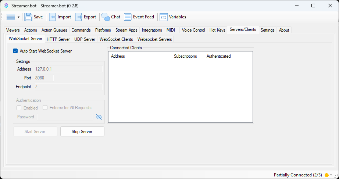Switch to the Hot Keys tab
This screenshot has width=339, height=179.
coord(217,30)
